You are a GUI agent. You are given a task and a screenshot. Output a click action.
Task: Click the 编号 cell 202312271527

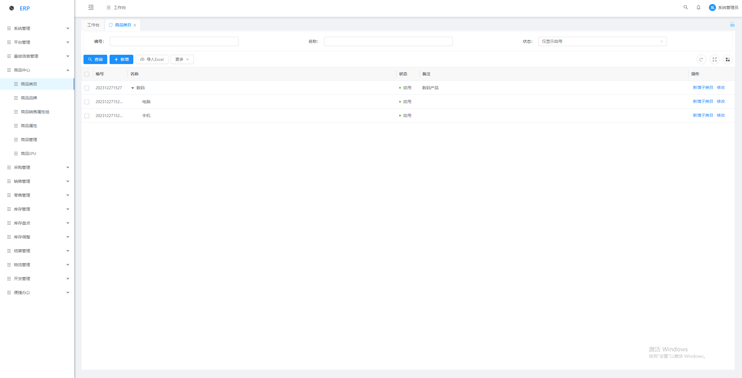[x=109, y=88]
